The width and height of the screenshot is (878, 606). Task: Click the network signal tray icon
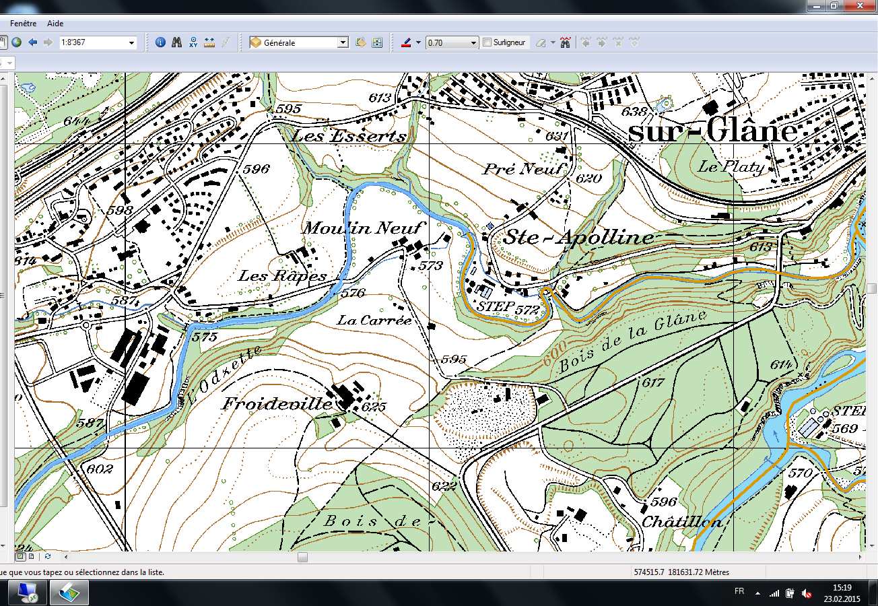point(774,593)
